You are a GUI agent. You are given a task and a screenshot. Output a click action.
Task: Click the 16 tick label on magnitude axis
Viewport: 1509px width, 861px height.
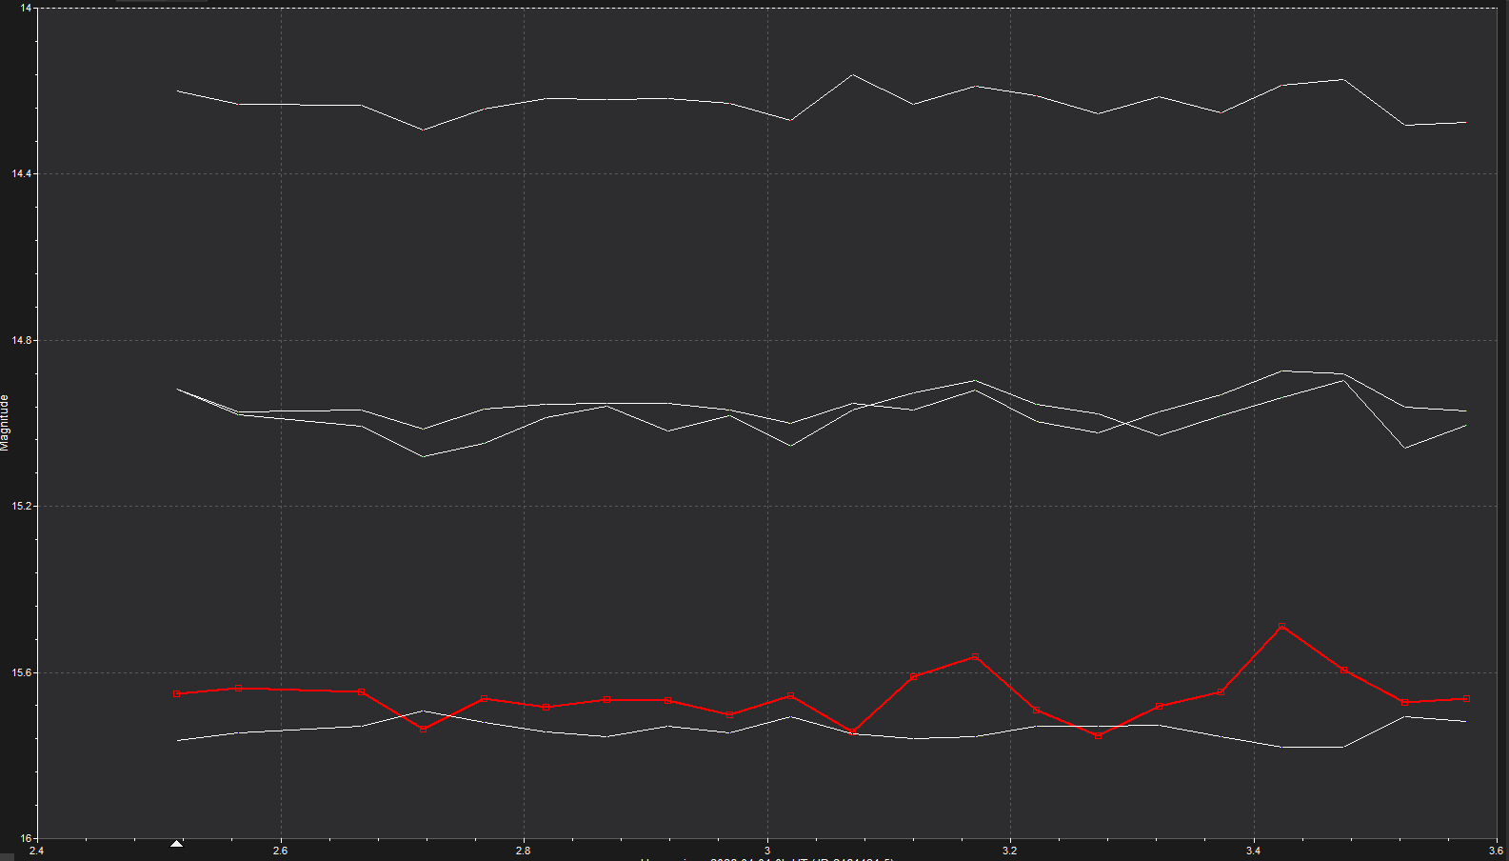click(x=27, y=838)
